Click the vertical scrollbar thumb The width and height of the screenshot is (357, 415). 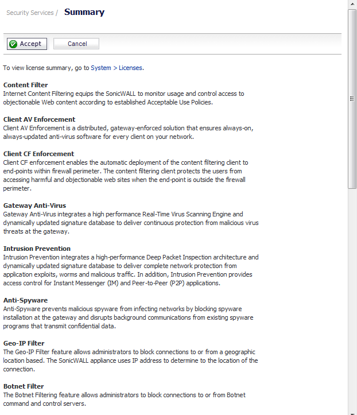(x=352, y=98)
